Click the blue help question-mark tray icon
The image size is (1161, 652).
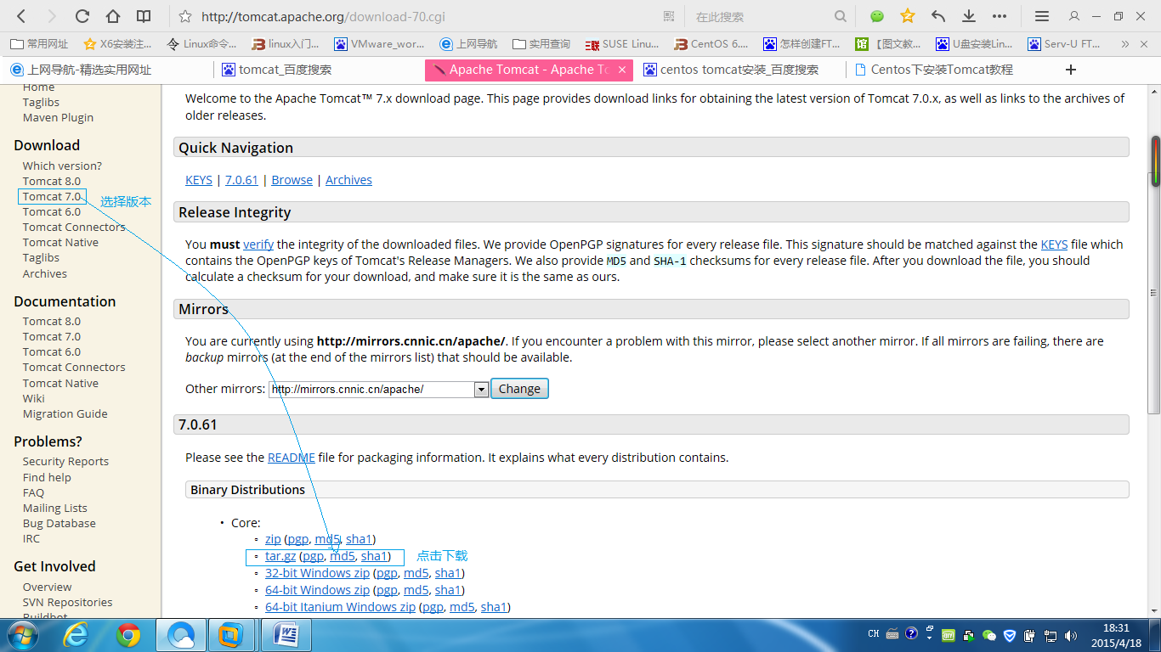[x=911, y=633]
